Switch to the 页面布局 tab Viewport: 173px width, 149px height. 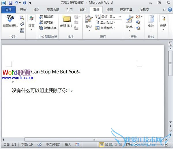(x=53, y=10)
